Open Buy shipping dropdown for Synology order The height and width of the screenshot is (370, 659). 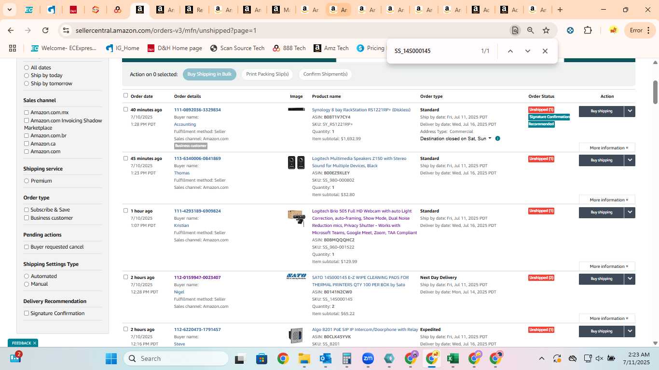coord(630,111)
